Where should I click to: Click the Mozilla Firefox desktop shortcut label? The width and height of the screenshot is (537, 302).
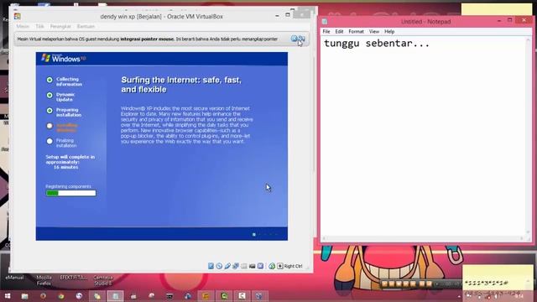pyautogui.click(x=44, y=280)
